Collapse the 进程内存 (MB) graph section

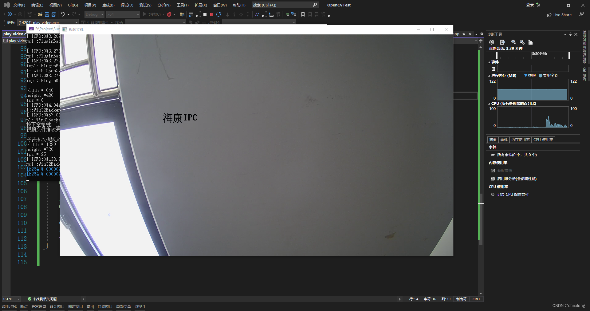(489, 76)
